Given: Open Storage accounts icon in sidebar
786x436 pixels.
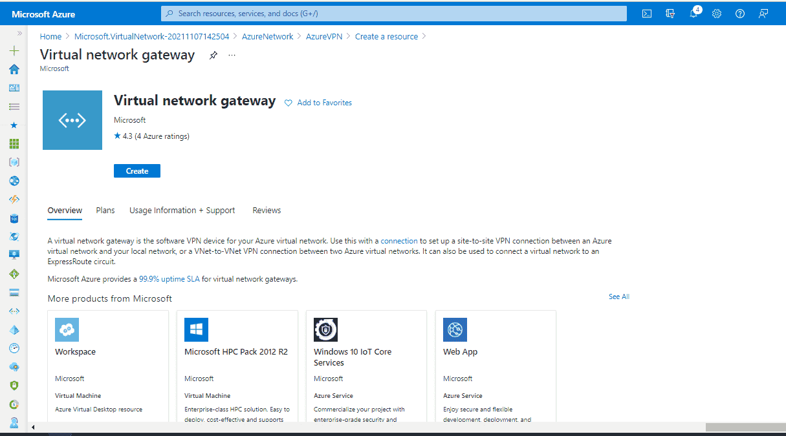Looking at the screenshot, I should (14, 293).
